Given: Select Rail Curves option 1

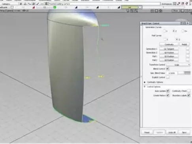Looking at the screenshot, I should click(165, 39).
